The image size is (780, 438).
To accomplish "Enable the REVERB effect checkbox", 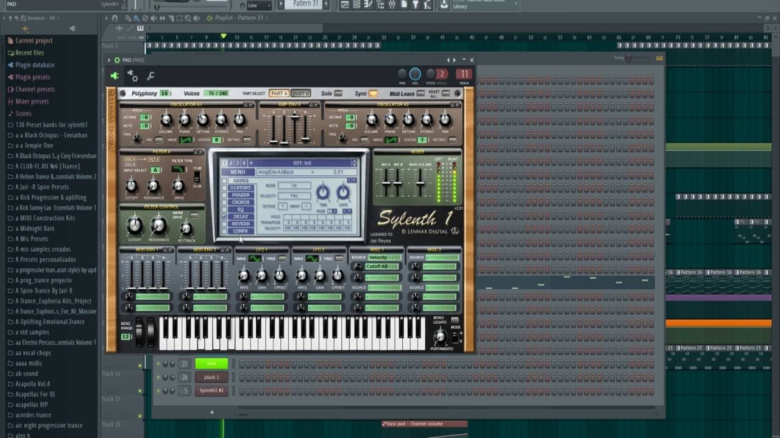I will 224,224.
